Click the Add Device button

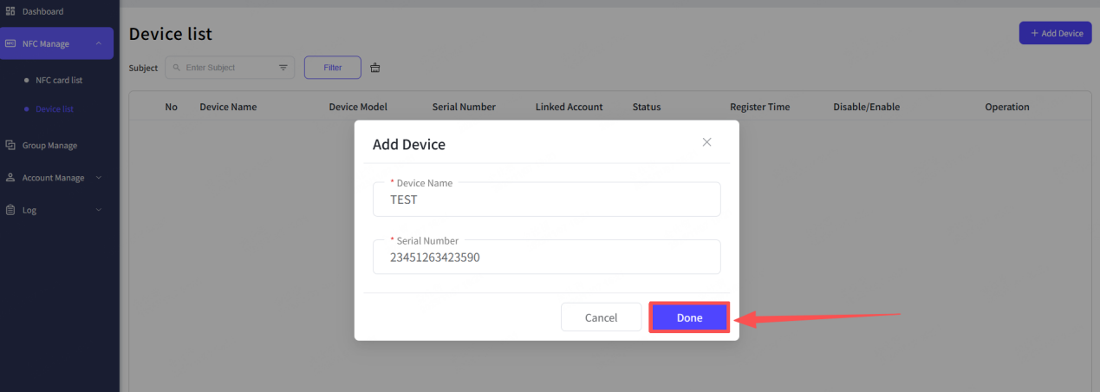coord(1055,33)
